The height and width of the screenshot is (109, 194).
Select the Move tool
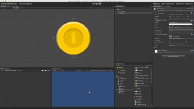click(6, 4)
